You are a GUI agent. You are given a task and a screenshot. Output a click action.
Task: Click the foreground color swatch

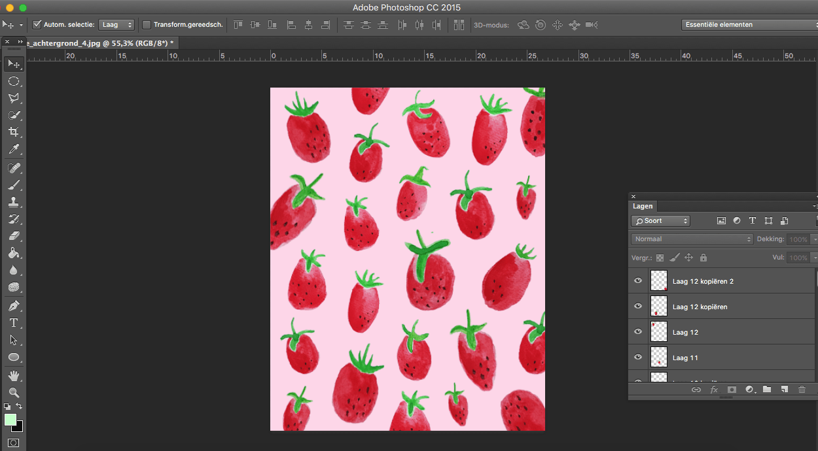tap(10, 420)
